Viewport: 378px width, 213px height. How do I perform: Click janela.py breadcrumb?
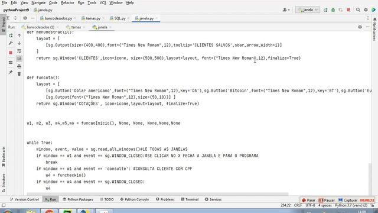click(43, 10)
